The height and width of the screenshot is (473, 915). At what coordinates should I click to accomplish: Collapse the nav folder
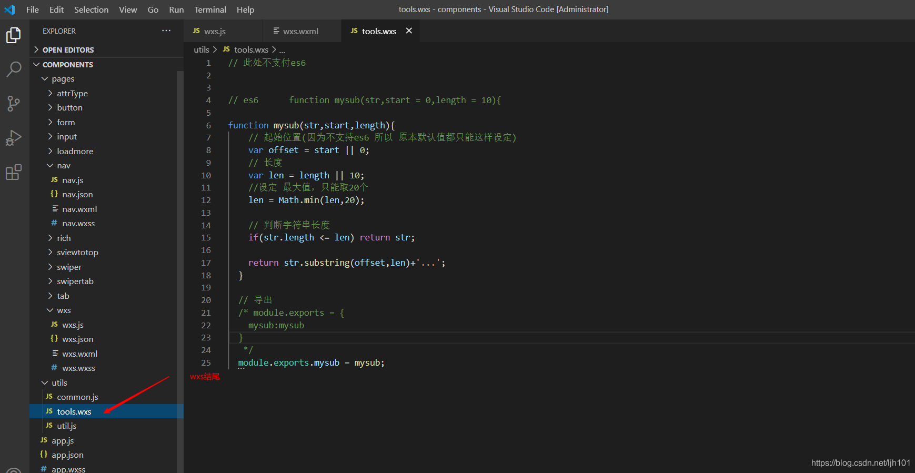click(x=106, y=165)
